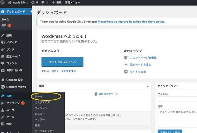The image size is (197, 133).
Task: Click the ツール wrench icon
Action: 3,117
